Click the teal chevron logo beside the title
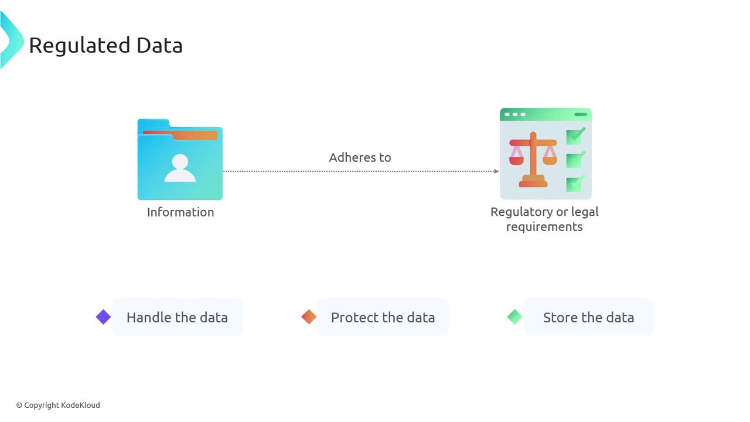 [11, 41]
